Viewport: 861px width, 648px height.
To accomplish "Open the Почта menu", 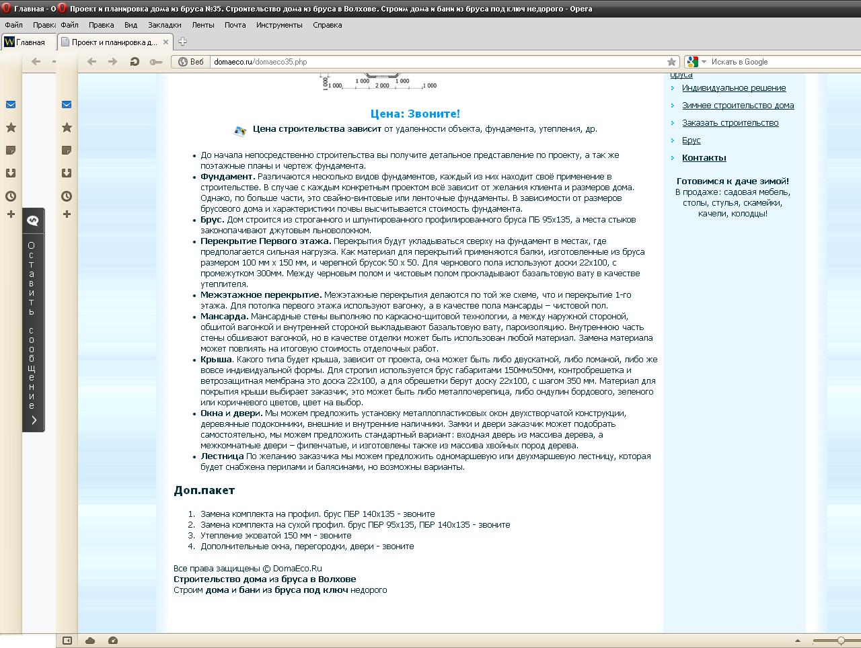I will click(235, 25).
